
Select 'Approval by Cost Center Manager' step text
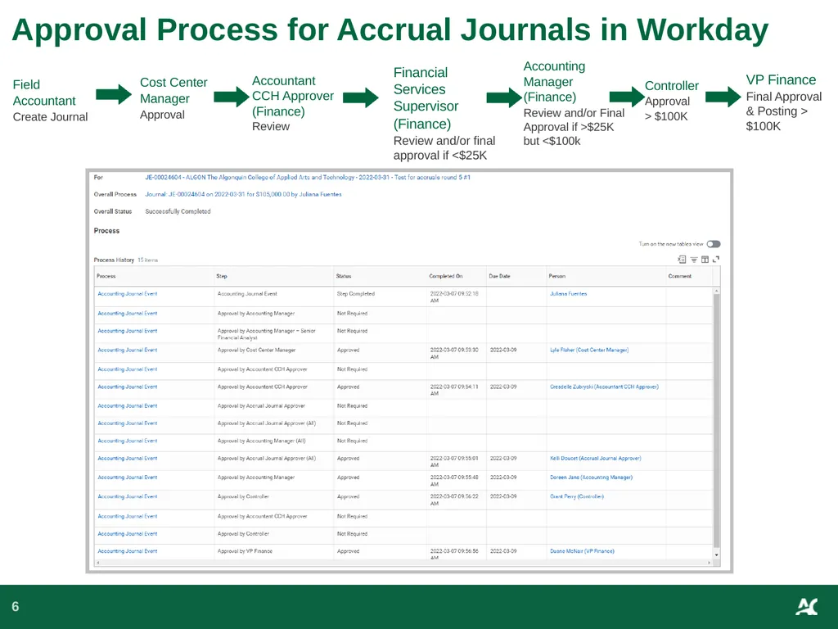pos(256,350)
